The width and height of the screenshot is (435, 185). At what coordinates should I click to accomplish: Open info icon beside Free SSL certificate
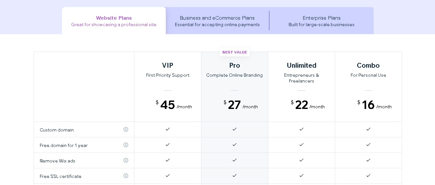pos(126,176)
